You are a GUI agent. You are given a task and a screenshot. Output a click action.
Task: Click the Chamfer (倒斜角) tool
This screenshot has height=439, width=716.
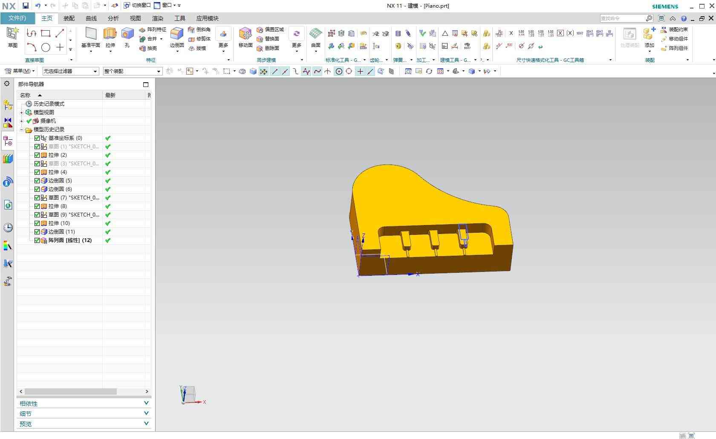click(199, 29)
